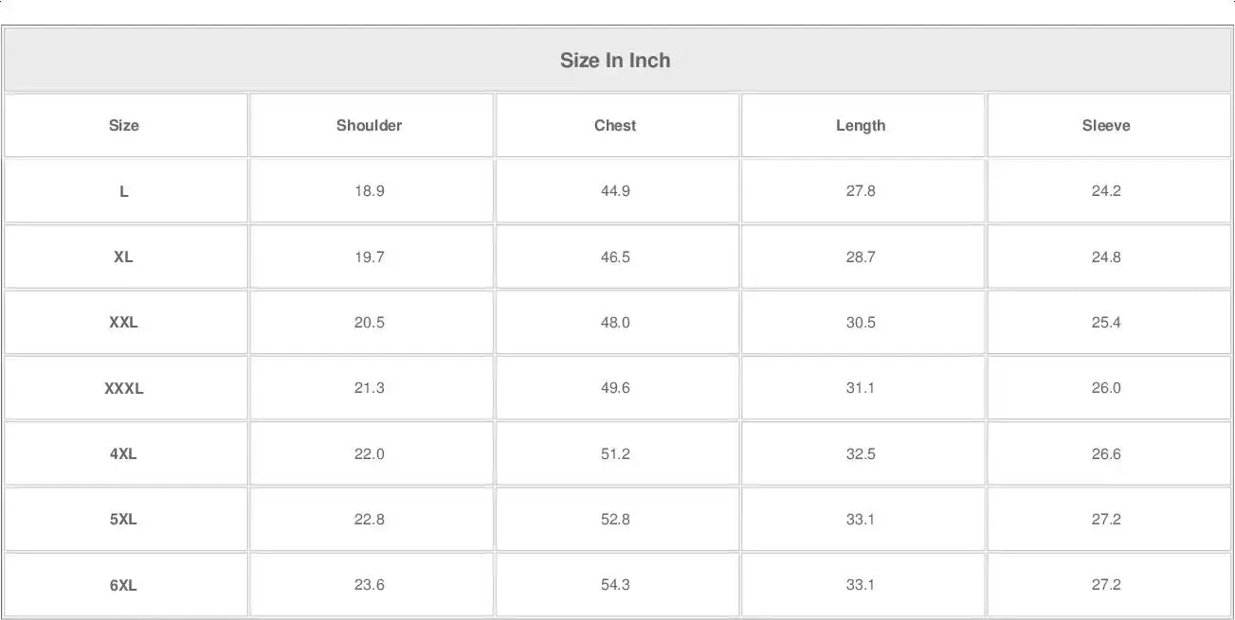Select the Shoulder column header
Image resolution: width=1235 pixels, height=620 pixels.
(369, 125)
